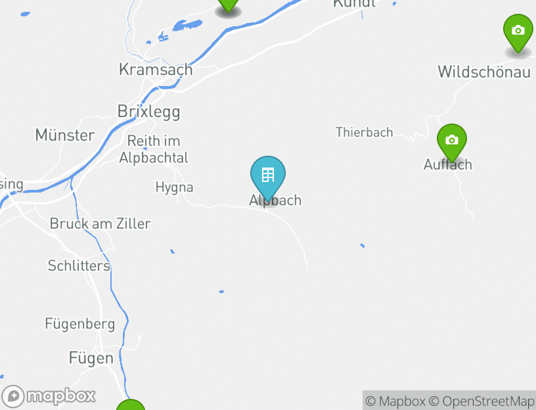Select the Hygna village label
The height and width of the screenshot is (410, 536).
174,187
